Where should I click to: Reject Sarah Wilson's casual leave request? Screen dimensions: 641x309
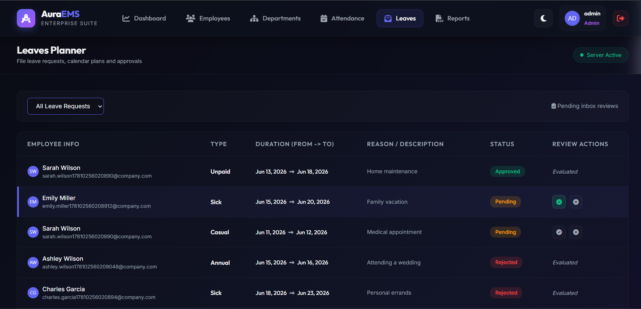(x=576, y=232)
